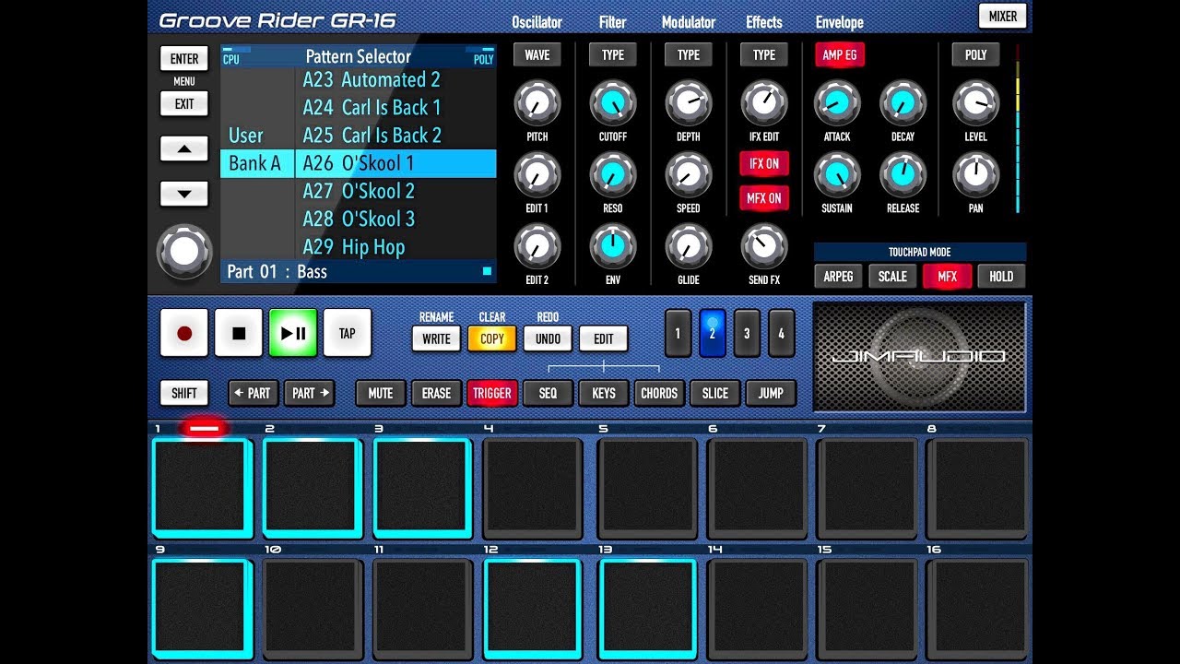Click the SEND FX knob
The image size is (1180, 664).
[x=764, y=246]
